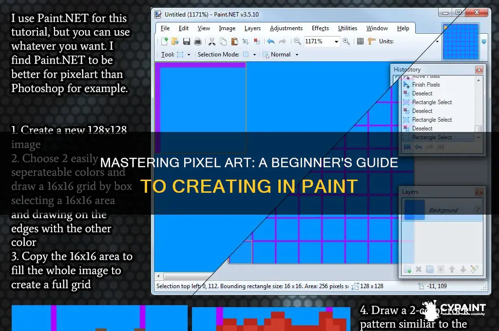
Task: Open Layer Properties icon in Layers panel
Action: click(x=474, y=269)
